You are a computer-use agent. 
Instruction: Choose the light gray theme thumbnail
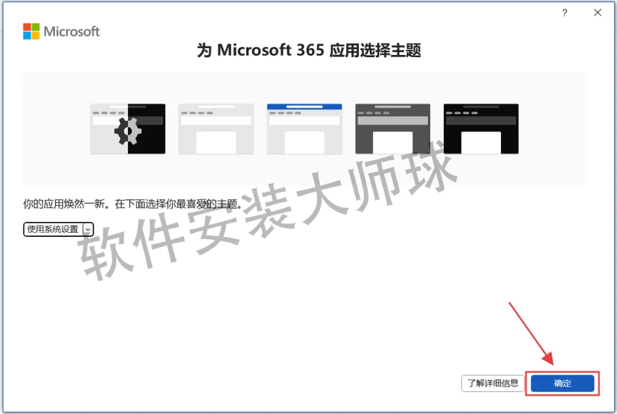216,129
